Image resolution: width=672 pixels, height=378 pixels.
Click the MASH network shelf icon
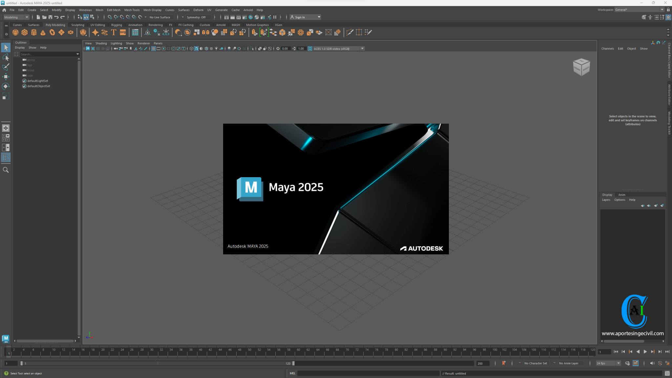coord(135,32)
